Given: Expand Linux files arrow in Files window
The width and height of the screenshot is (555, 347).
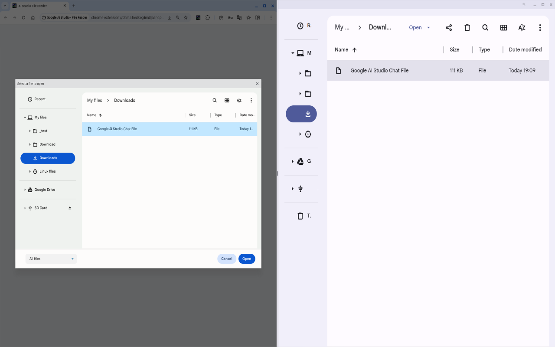Looking at the screenshot, I should [300, 134].
